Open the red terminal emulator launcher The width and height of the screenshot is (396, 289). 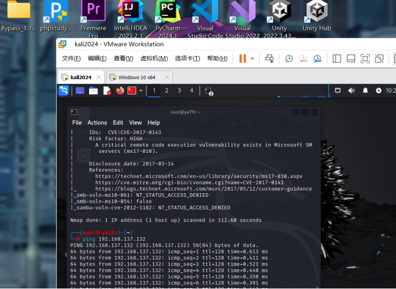click(132, 91)
